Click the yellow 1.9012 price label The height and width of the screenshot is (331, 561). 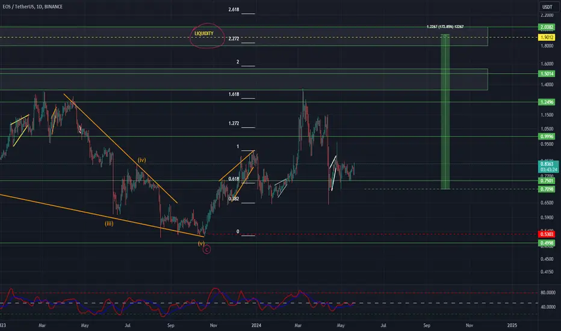[x=547, y=37]
